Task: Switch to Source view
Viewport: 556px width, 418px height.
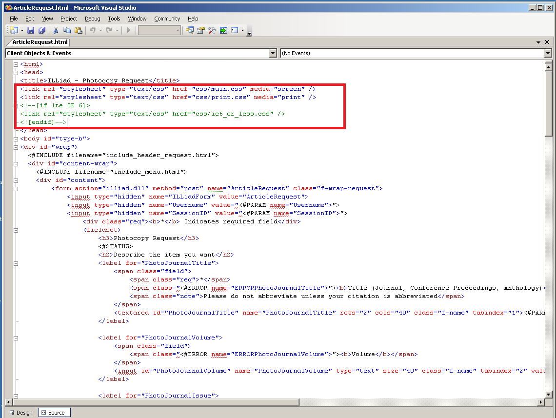Action: pos(54,413)
